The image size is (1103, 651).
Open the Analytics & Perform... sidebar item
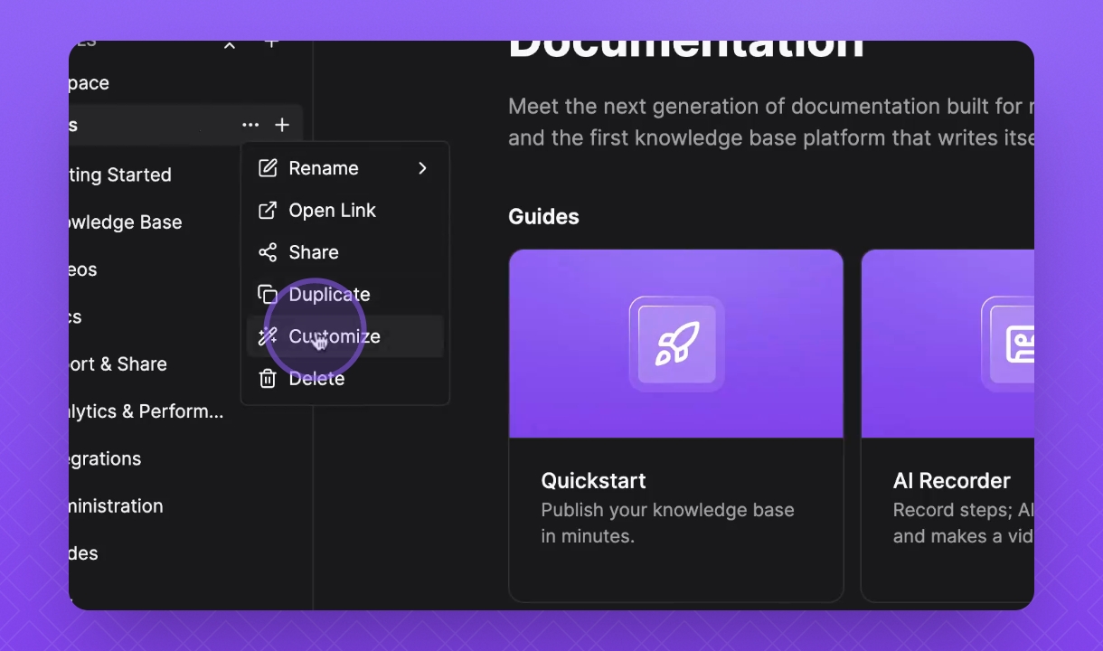pos(146,411)
